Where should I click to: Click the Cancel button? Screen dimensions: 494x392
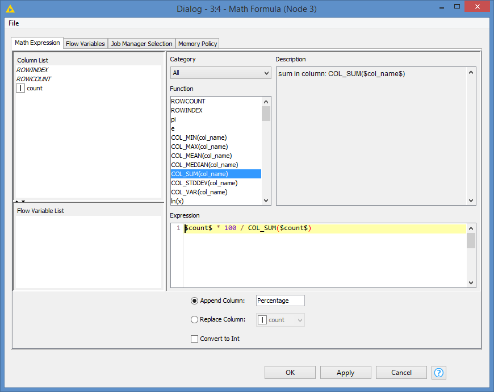tap(401, 372)
